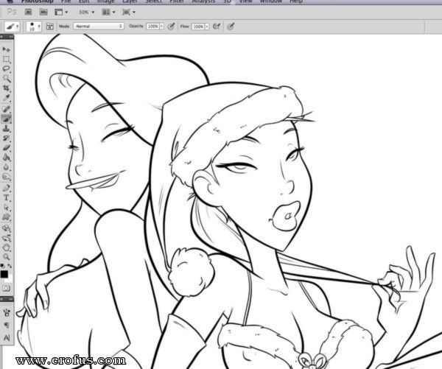Swap foreground and background colors
Screen dimensions: 442x369
(10, 266)
